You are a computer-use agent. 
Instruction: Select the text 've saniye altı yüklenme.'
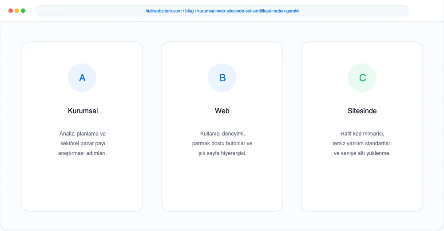click(362, 153)
